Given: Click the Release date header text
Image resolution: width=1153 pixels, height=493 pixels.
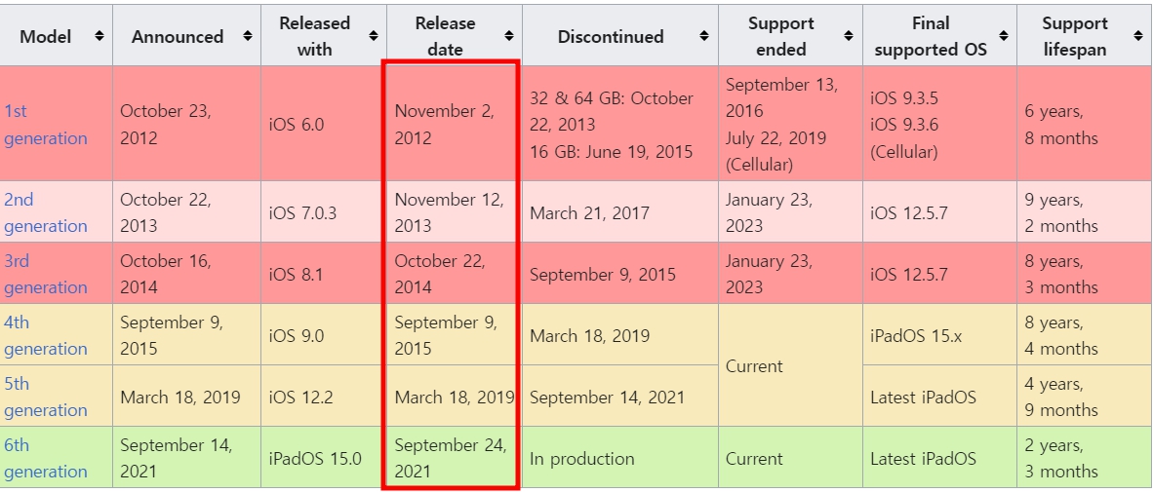Looking at the screenshot, I should (x=445, y=36).
